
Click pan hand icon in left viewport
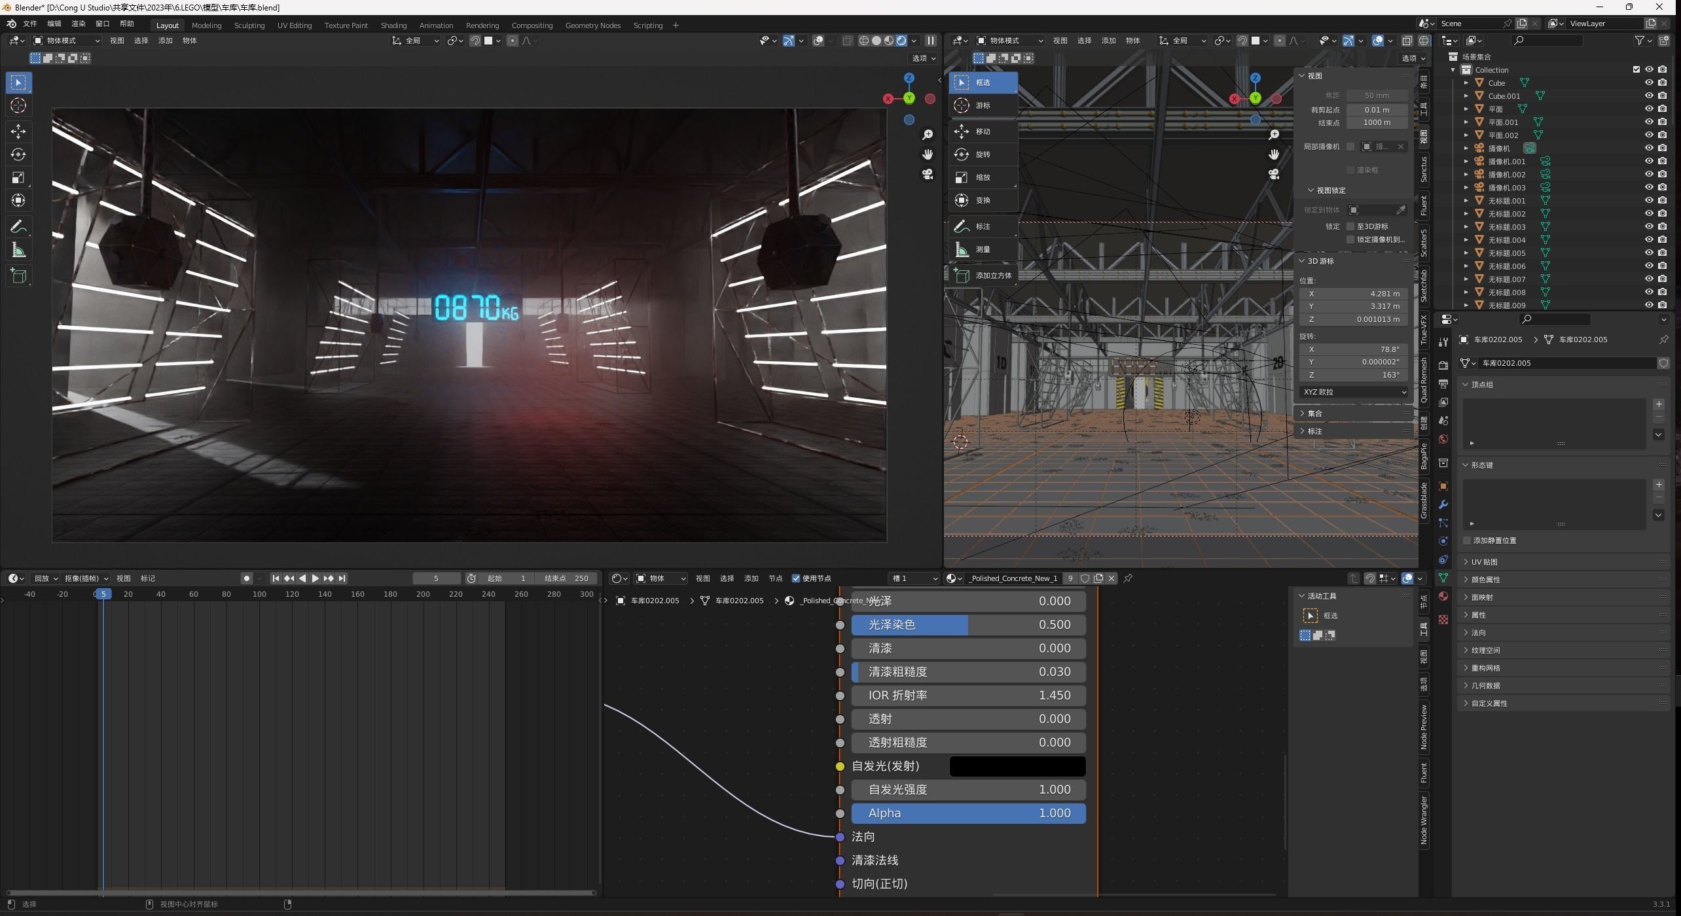point(928,154)
